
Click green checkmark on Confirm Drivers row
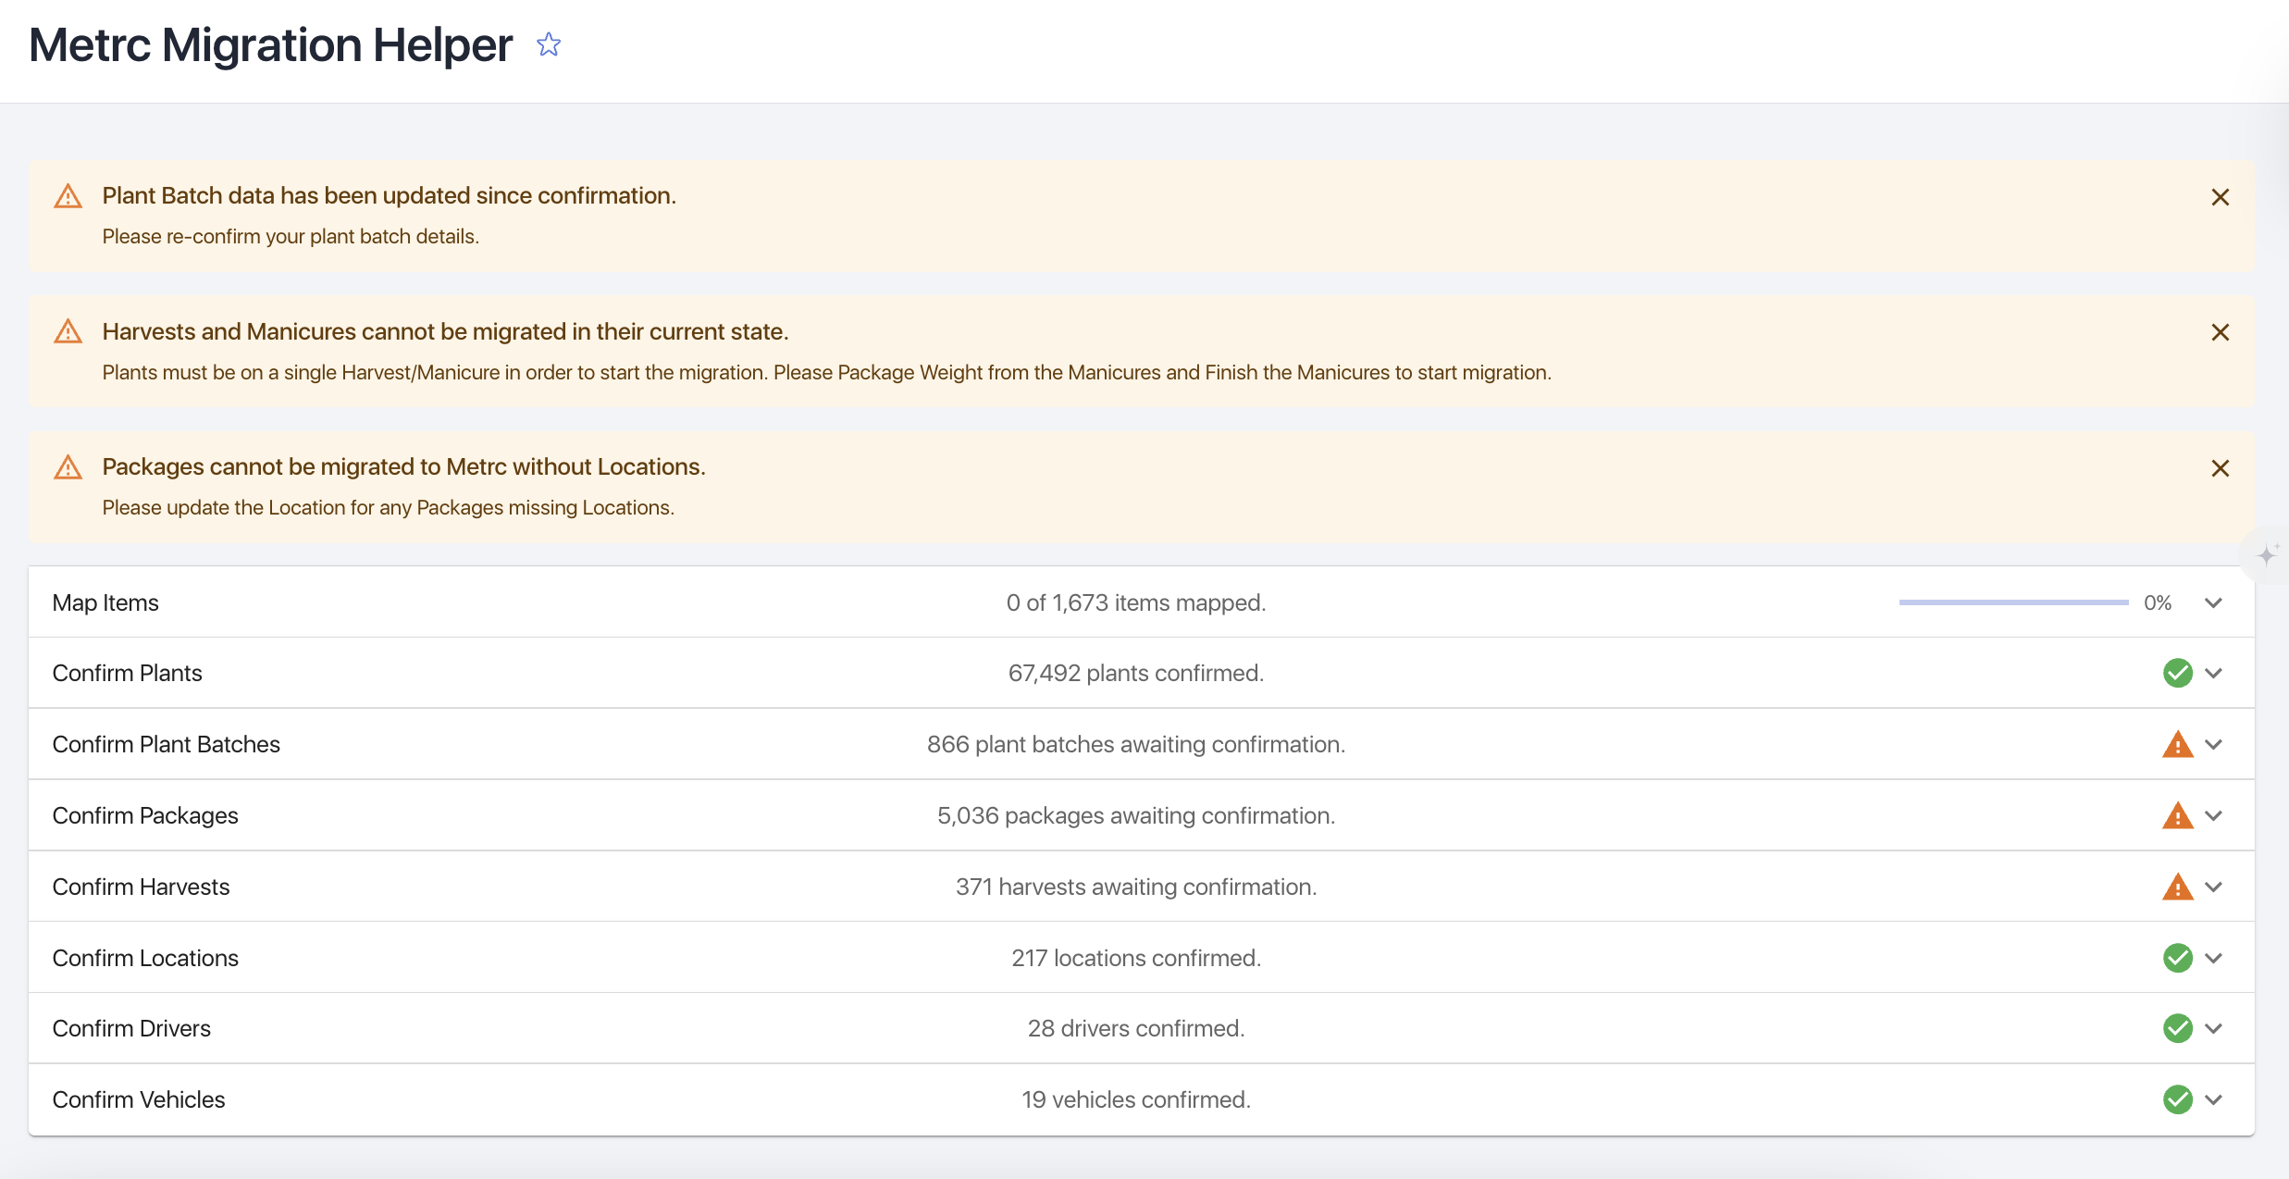pos(2177,1028)
